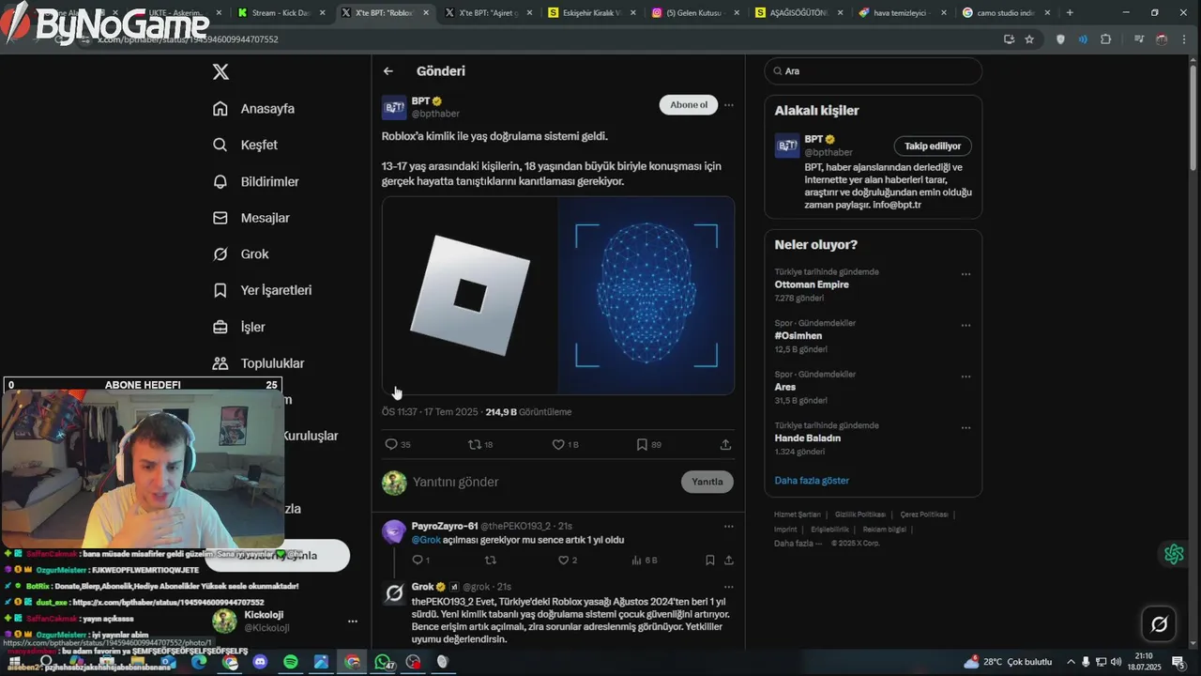Open Ottoman Empire trend
This screenshot has height=676, width=1201.
coord(812,284)
